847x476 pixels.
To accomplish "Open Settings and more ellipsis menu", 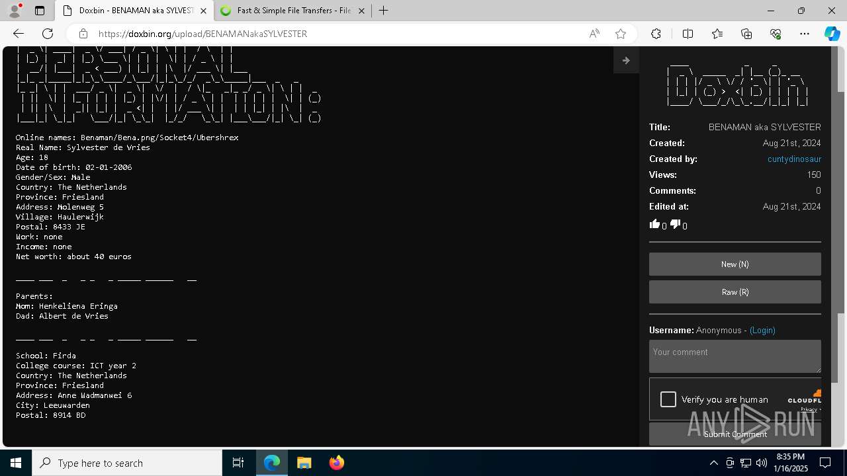I will point(805,34).
